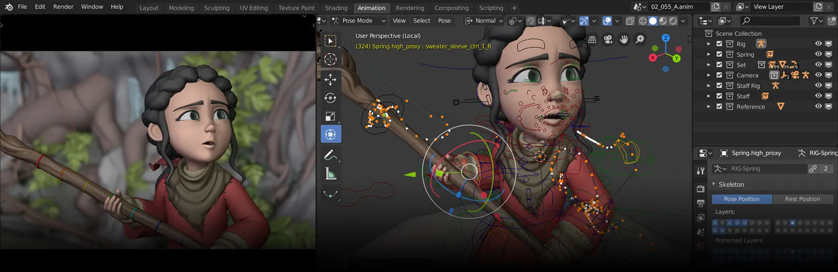Switch to the Sculpting workspace tab
838x272 pixels.
tap(217, 8)
